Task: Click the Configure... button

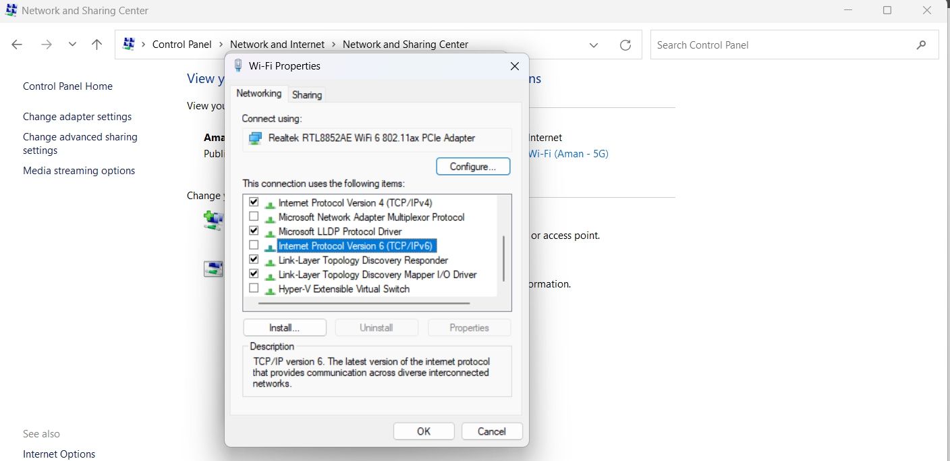Action: (x=473, y=166)
